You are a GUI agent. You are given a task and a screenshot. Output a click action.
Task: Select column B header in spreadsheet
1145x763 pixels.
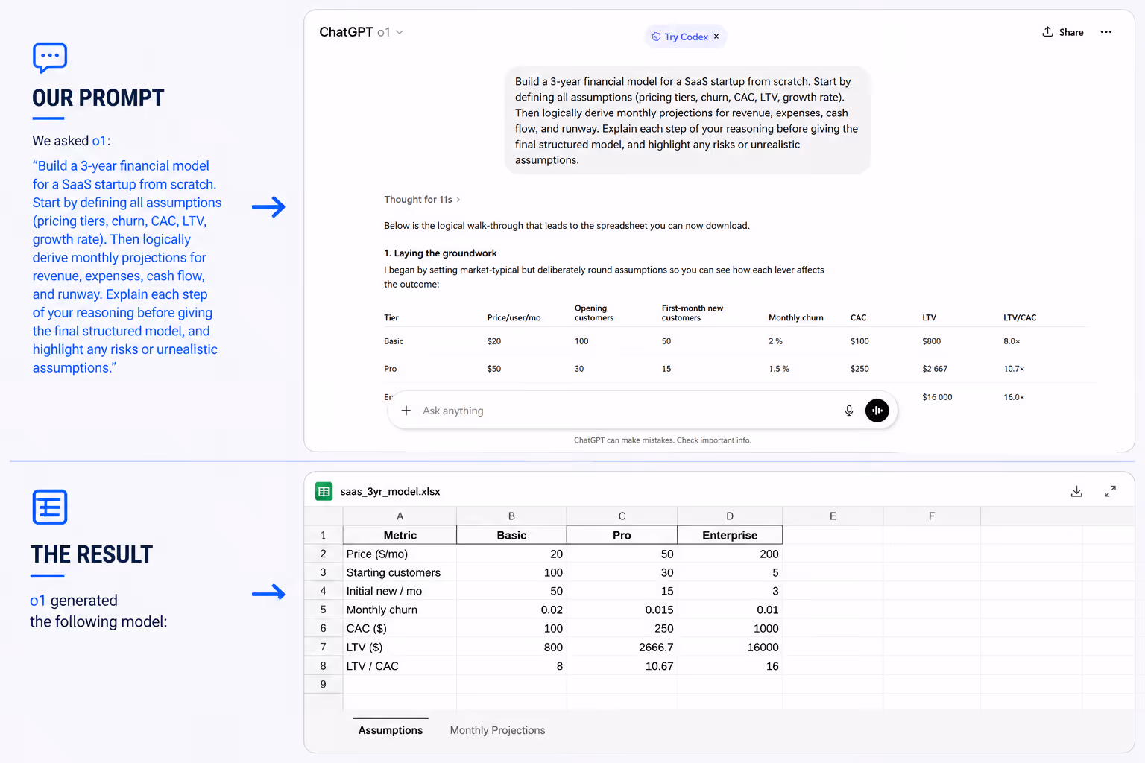click(511, 516)
